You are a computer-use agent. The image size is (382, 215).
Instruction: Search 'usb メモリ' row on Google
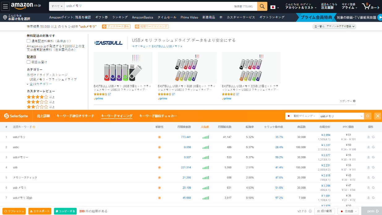[x=373, y=188]
